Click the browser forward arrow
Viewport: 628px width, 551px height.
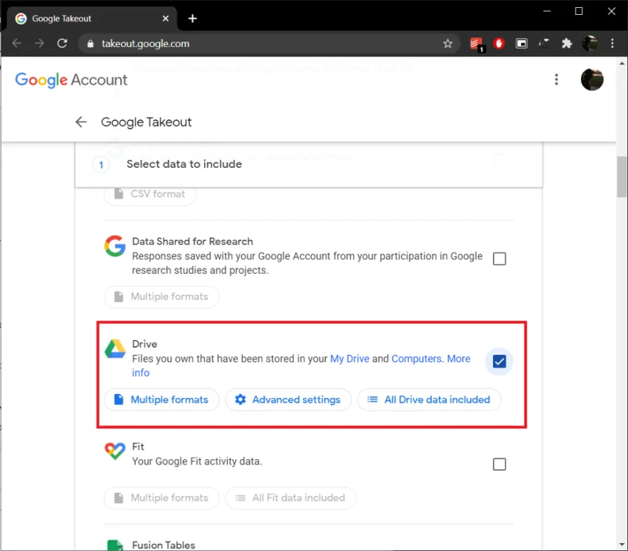coord(39,43)
